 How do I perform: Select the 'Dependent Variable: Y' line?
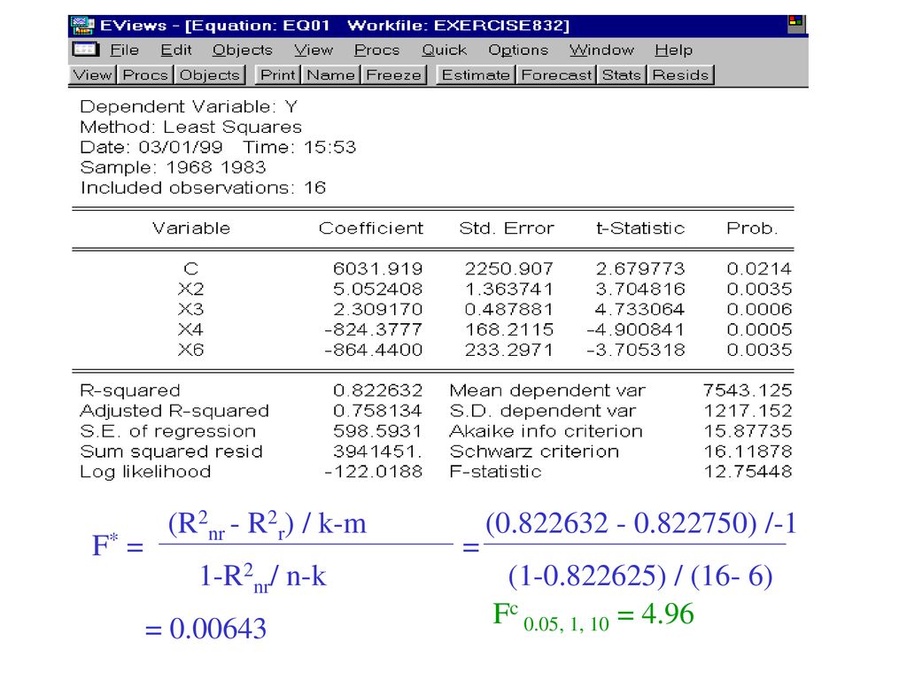pyautogui.click(x=189, y=107)
